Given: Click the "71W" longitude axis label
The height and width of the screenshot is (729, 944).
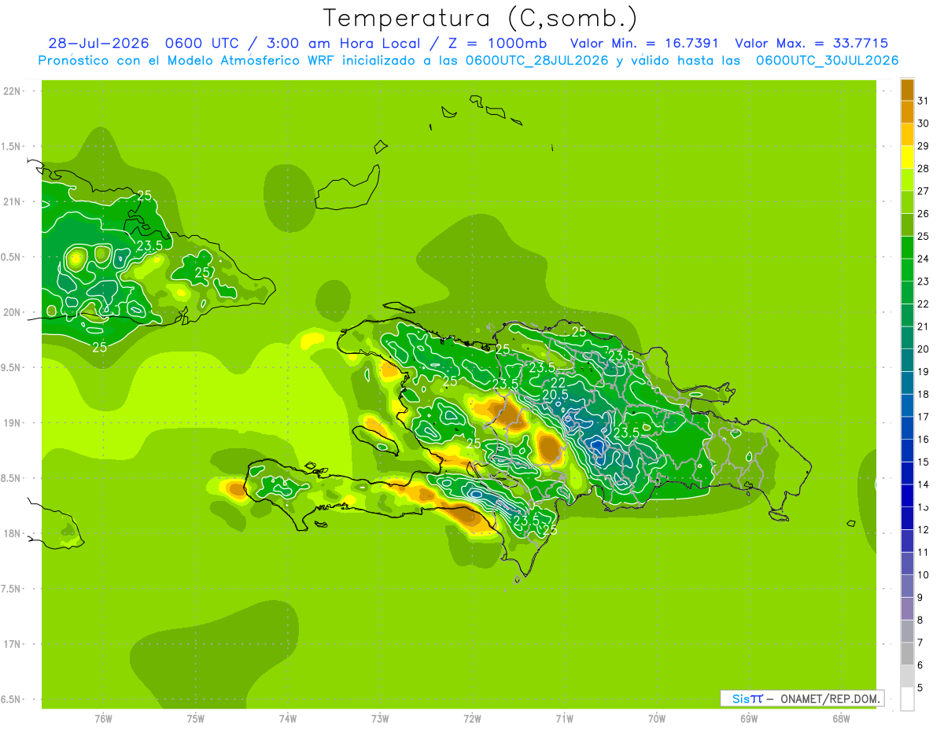Looking at the screenshot, I should point(564,718).
